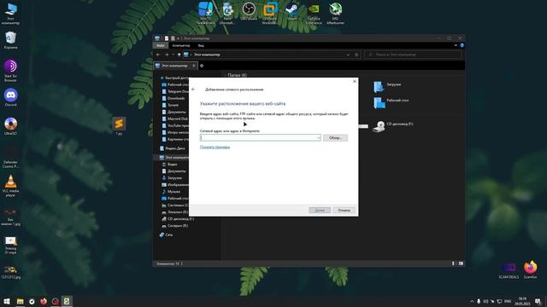Open the network address combo box dropdown
The height and width of the screenshot is (307, 547).
tap(318, 138)
